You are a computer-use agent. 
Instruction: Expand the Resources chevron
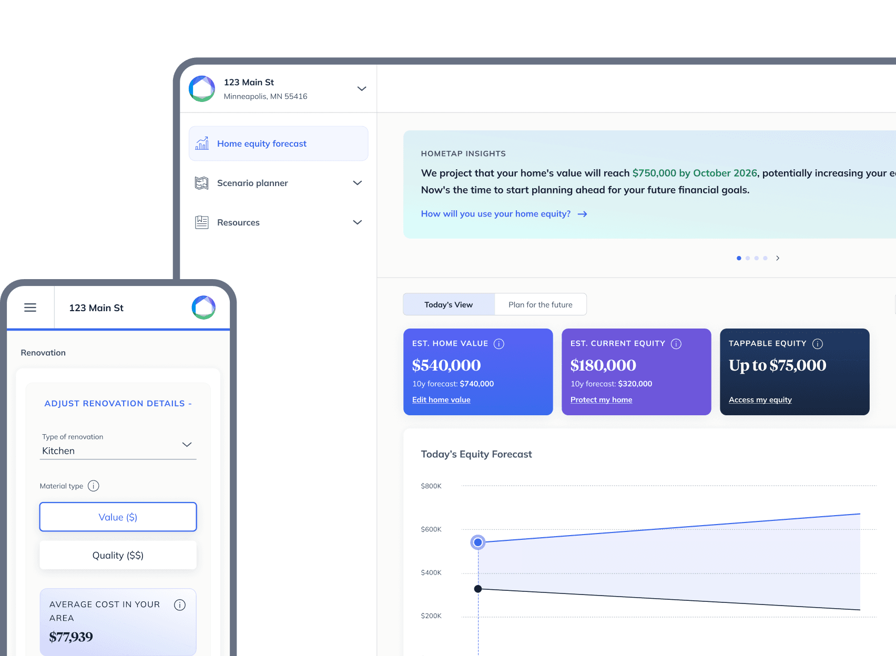pyautogui.click(x=358, y=222)
